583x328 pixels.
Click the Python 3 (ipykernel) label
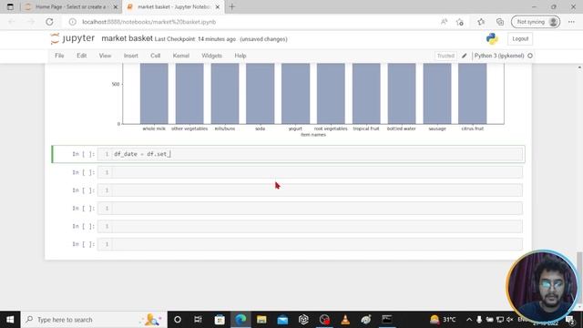(x=499, y=56)
